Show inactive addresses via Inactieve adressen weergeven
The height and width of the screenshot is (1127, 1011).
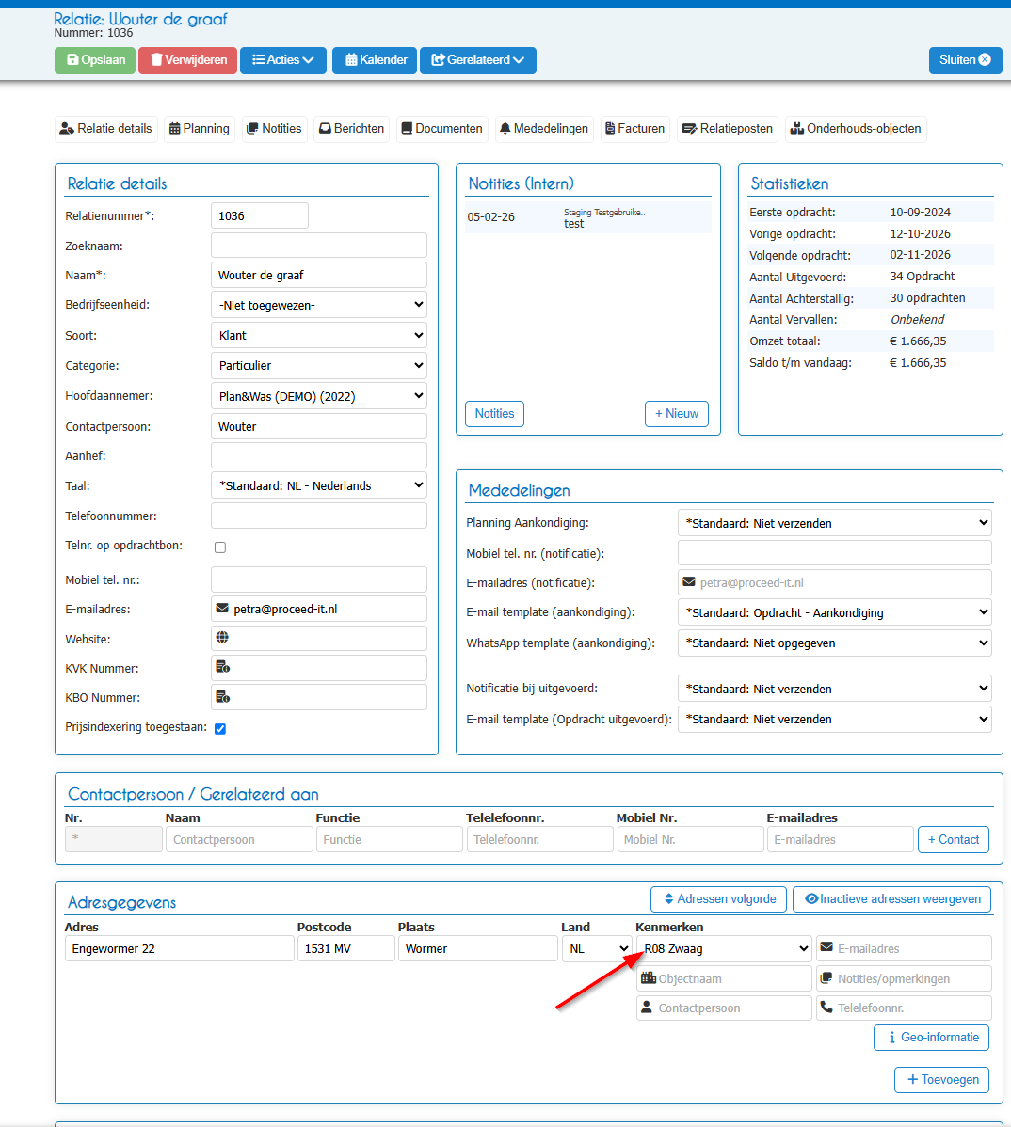tap(891, 899)
